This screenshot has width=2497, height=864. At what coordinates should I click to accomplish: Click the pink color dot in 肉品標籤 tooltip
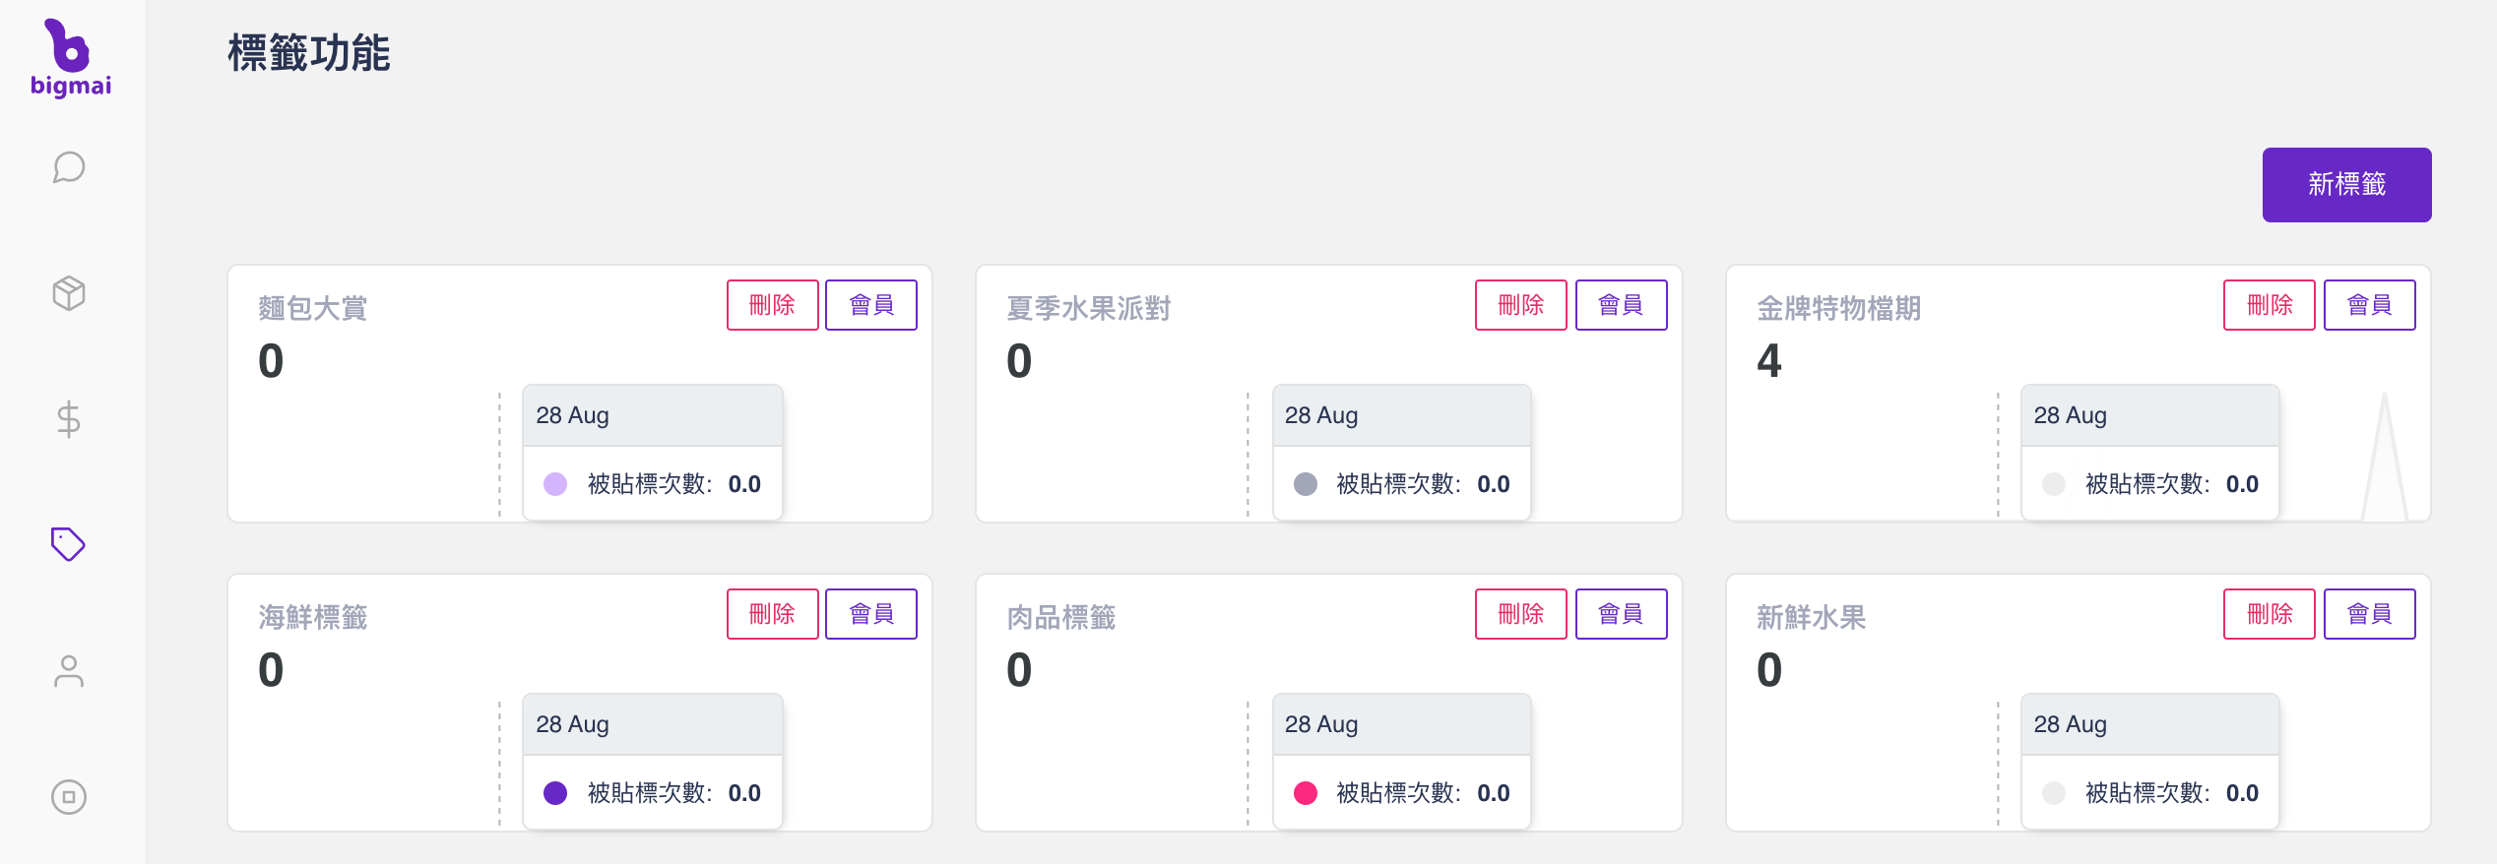click(x=1306, y=793)
